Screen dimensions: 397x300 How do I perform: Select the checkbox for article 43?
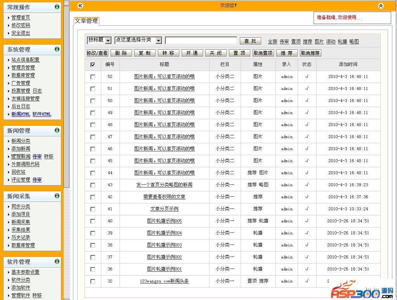click(x=93, y=185)
